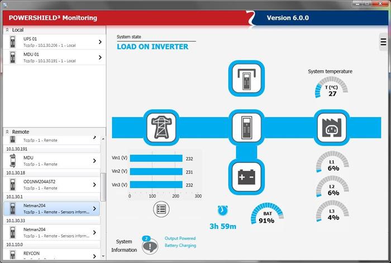Open the hamburger menu on right edge
Viewport: 391px width, 263px height.
(x=384, y=41)
